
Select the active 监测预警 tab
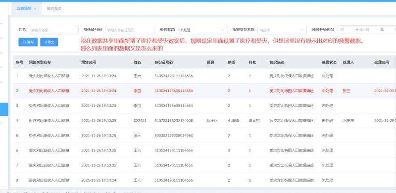pyautogui.click(x=24, y=8)
